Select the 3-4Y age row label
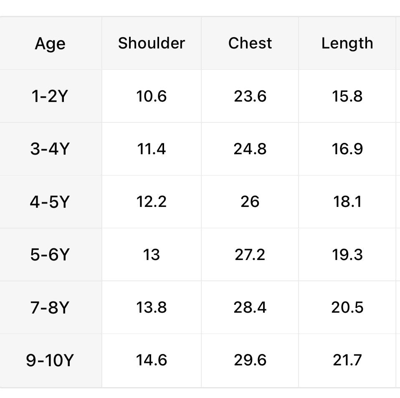Image resolution: width=400 pixels, height=398 pixels. 49,149
